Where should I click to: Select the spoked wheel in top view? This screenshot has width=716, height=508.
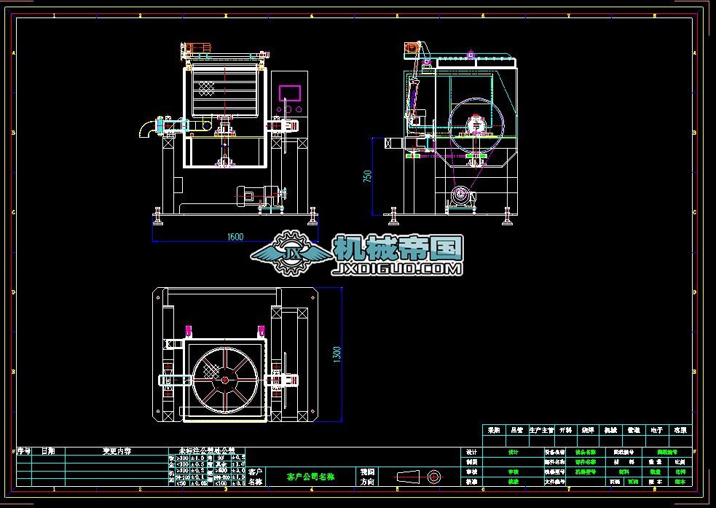click(225, 380)
